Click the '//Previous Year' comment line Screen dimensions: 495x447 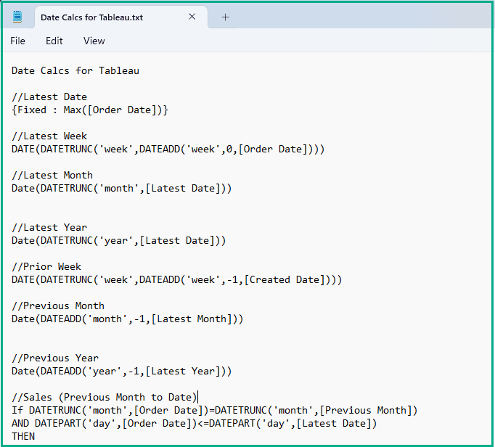coord(55,358)
